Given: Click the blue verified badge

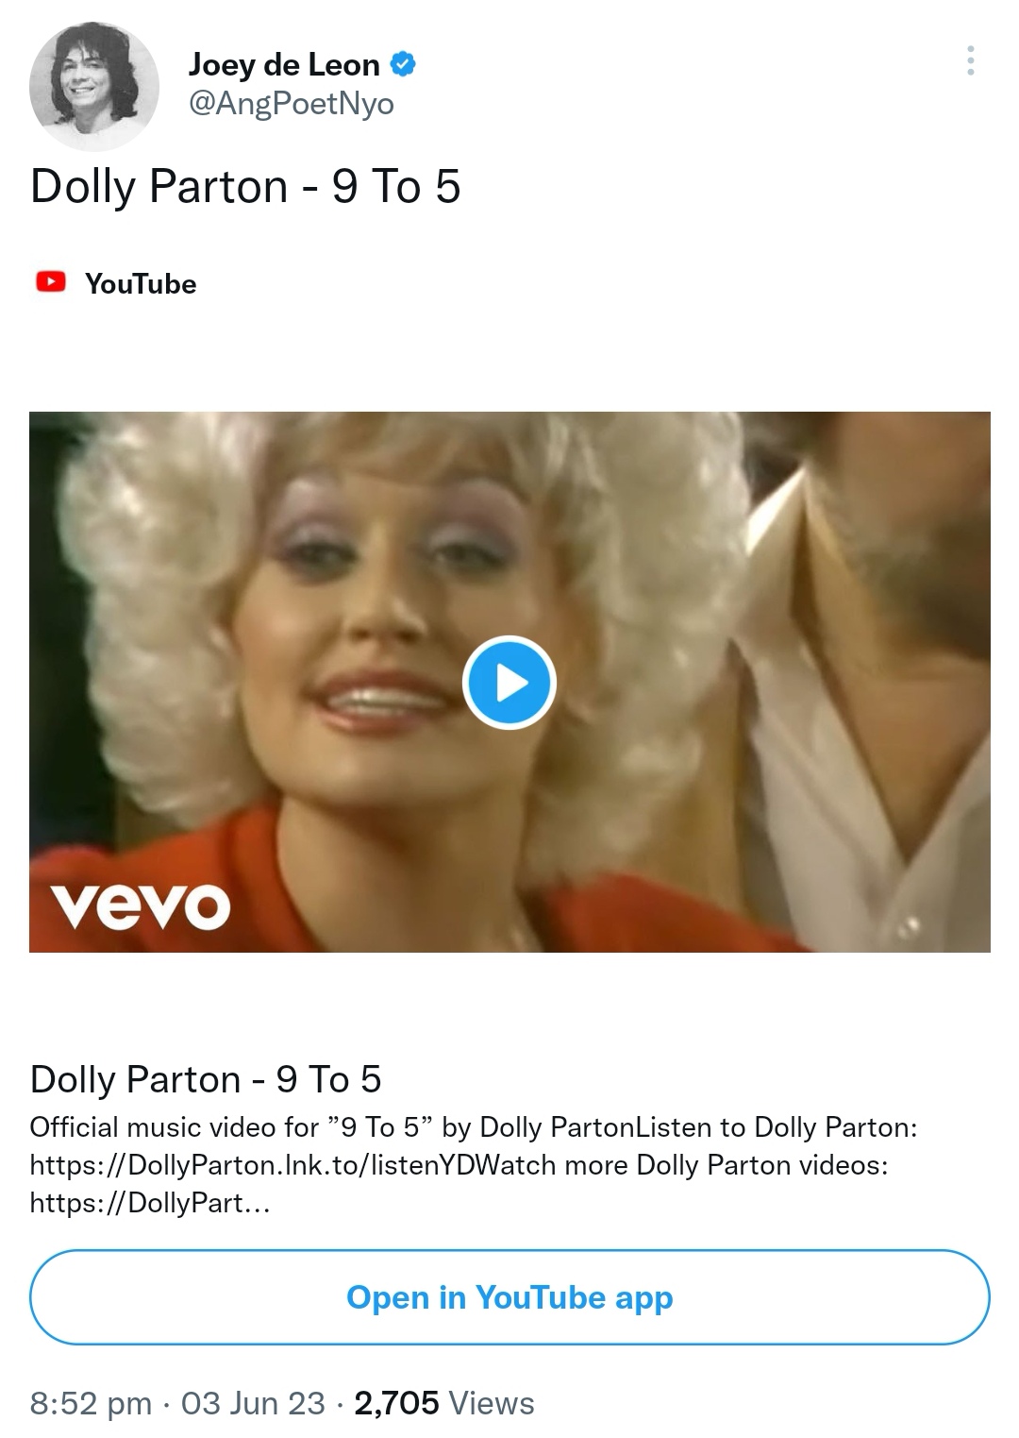Looking at the screenshot, I should (403, 64).
